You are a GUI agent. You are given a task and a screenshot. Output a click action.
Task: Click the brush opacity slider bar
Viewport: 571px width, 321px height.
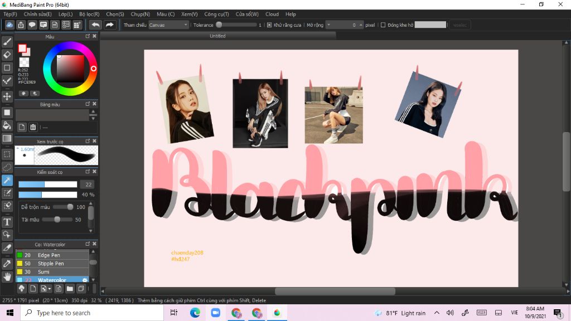tap(48, 194)
